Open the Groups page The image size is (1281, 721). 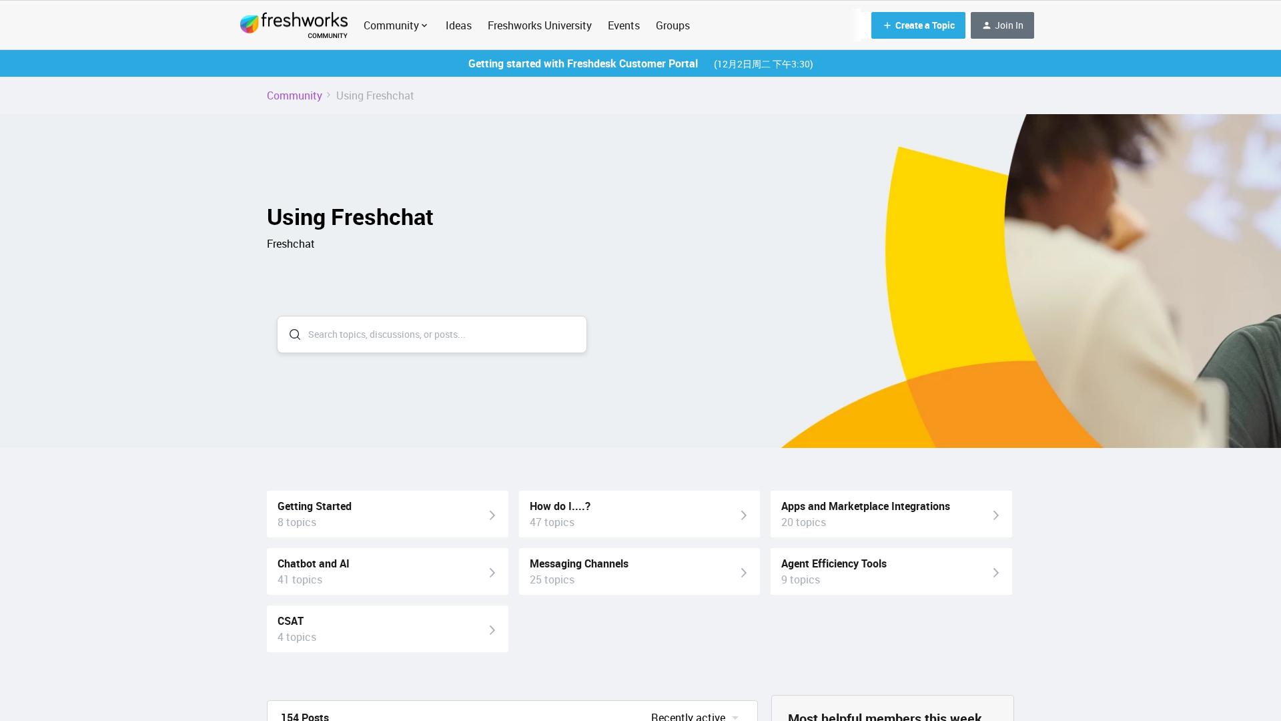[672, 25]
